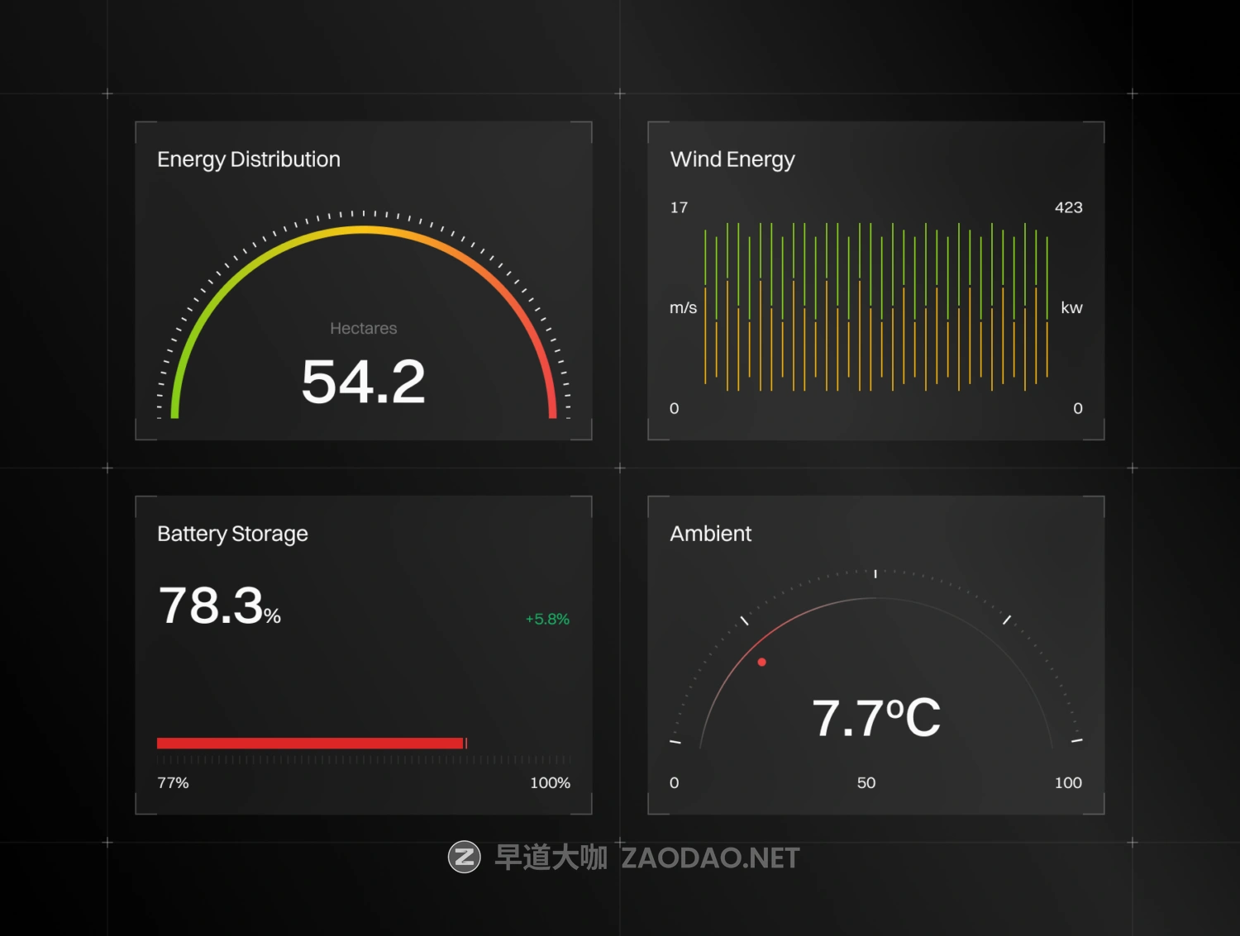Click the 77% battery scale label
This screenshot has height=936, width=1240.
[173, 782]
